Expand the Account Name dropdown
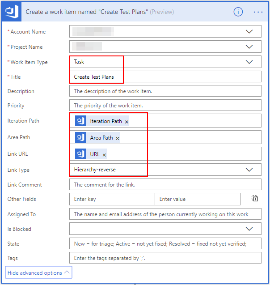The width and height of the screenshot is (270, 285). point(249,32)
